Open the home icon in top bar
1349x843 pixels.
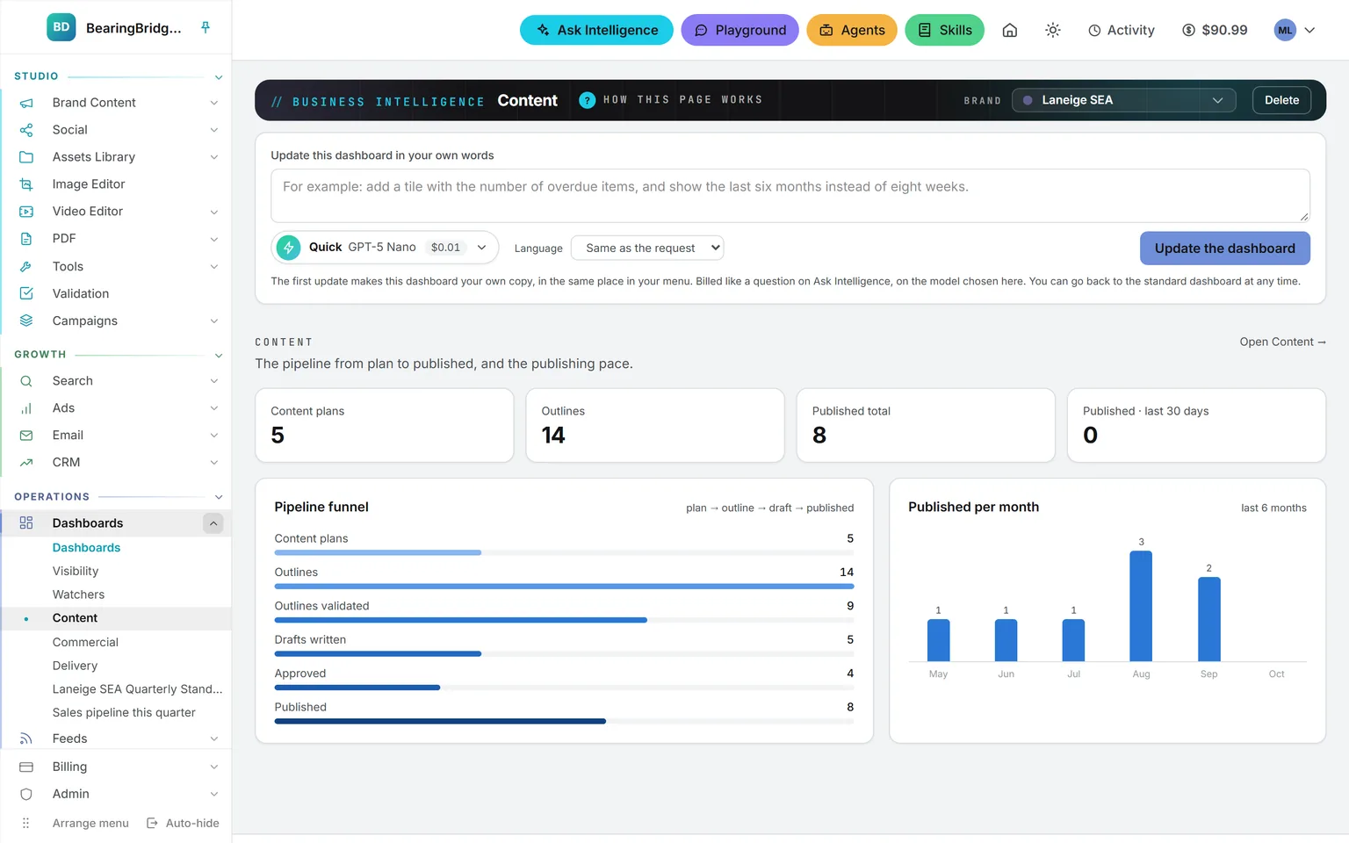click(1010, 30)
